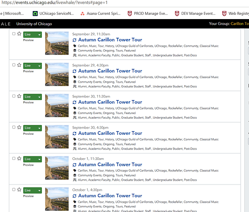Click audience people icon on October 1, 11:30am event
Screen dimensions: 249x212
click(x=75, y=180)
